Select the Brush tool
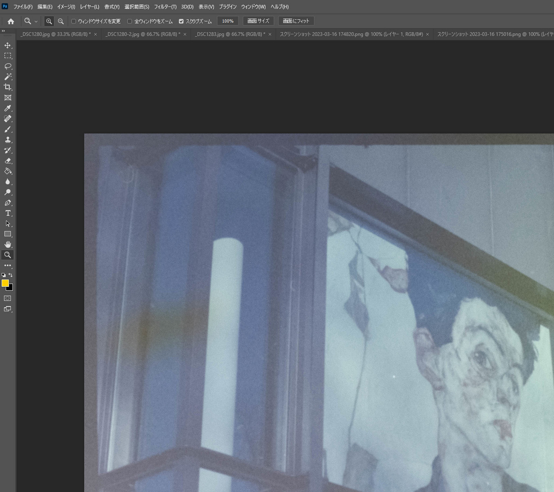 pos(8,129)
